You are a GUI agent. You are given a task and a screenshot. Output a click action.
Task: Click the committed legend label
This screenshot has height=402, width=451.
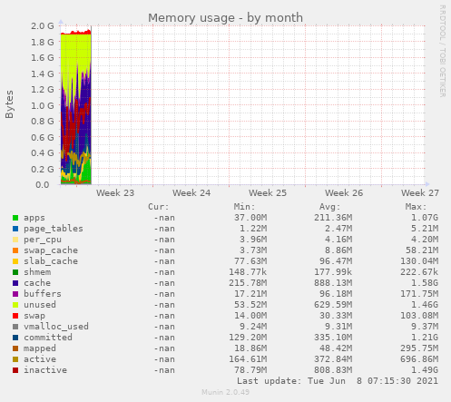pos(48,338)
